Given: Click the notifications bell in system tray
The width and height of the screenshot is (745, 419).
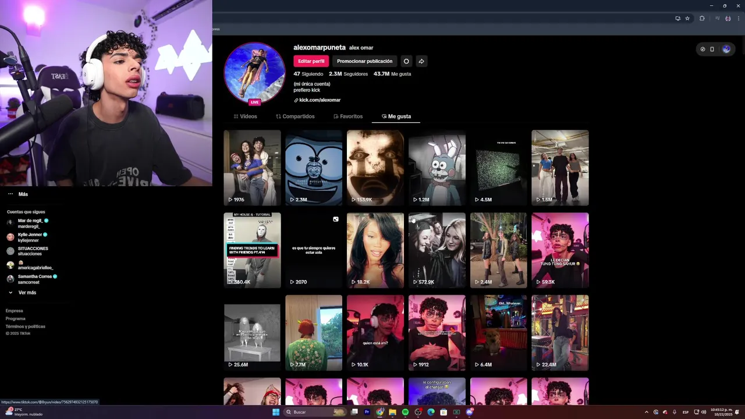Looking at the screenshot, I should point(737,412).
